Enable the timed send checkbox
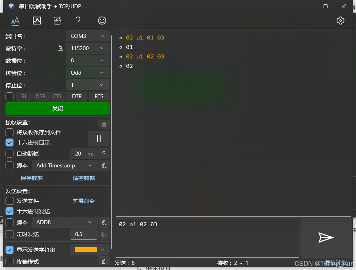 (9, 234)
